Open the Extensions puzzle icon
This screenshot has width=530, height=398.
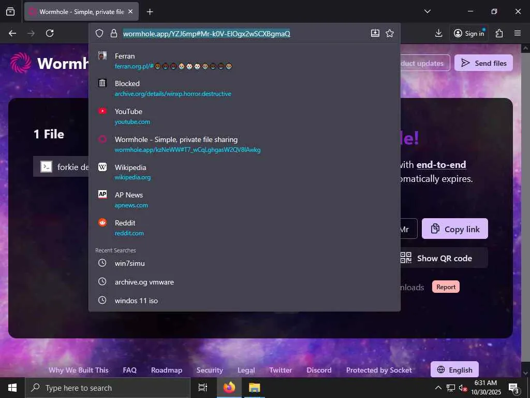499,33
